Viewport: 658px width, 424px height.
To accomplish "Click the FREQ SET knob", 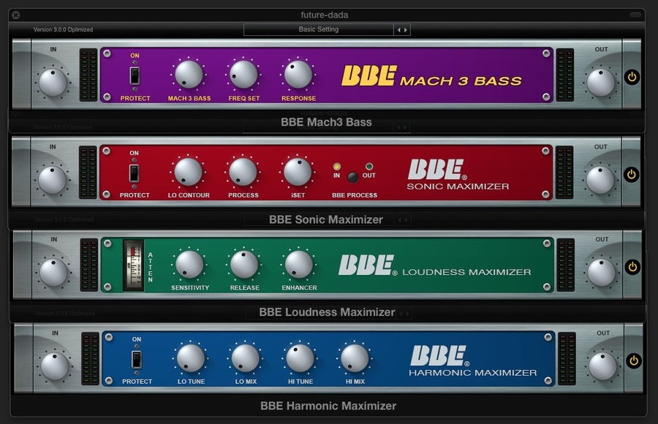I will (x=243, y=75).
